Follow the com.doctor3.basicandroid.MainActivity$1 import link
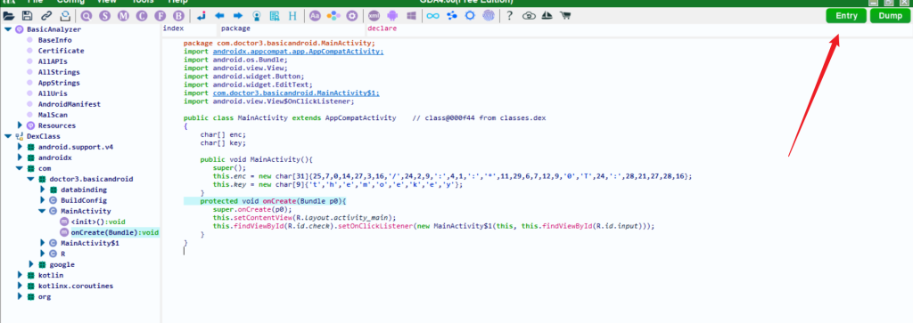 pos(296,93)
